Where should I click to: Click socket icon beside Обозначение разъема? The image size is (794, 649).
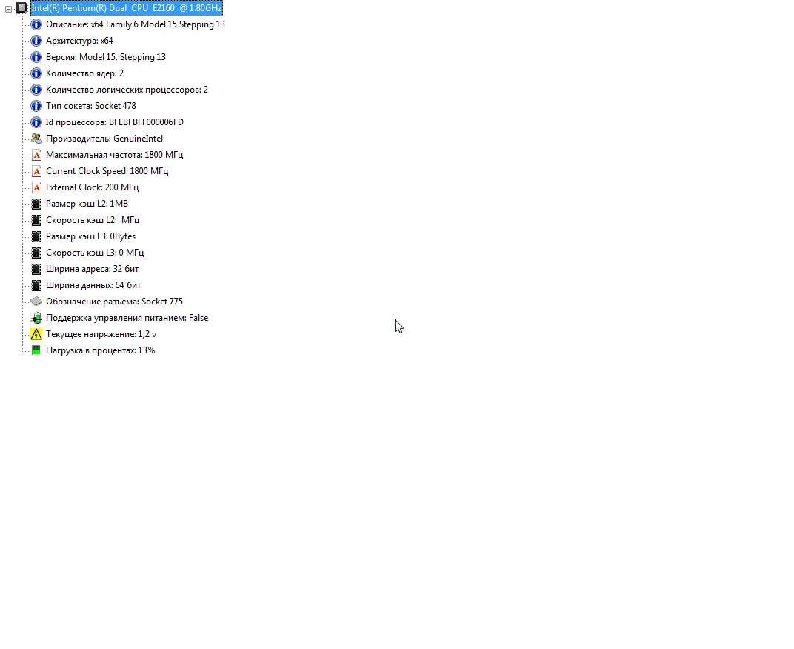[36, 302]
